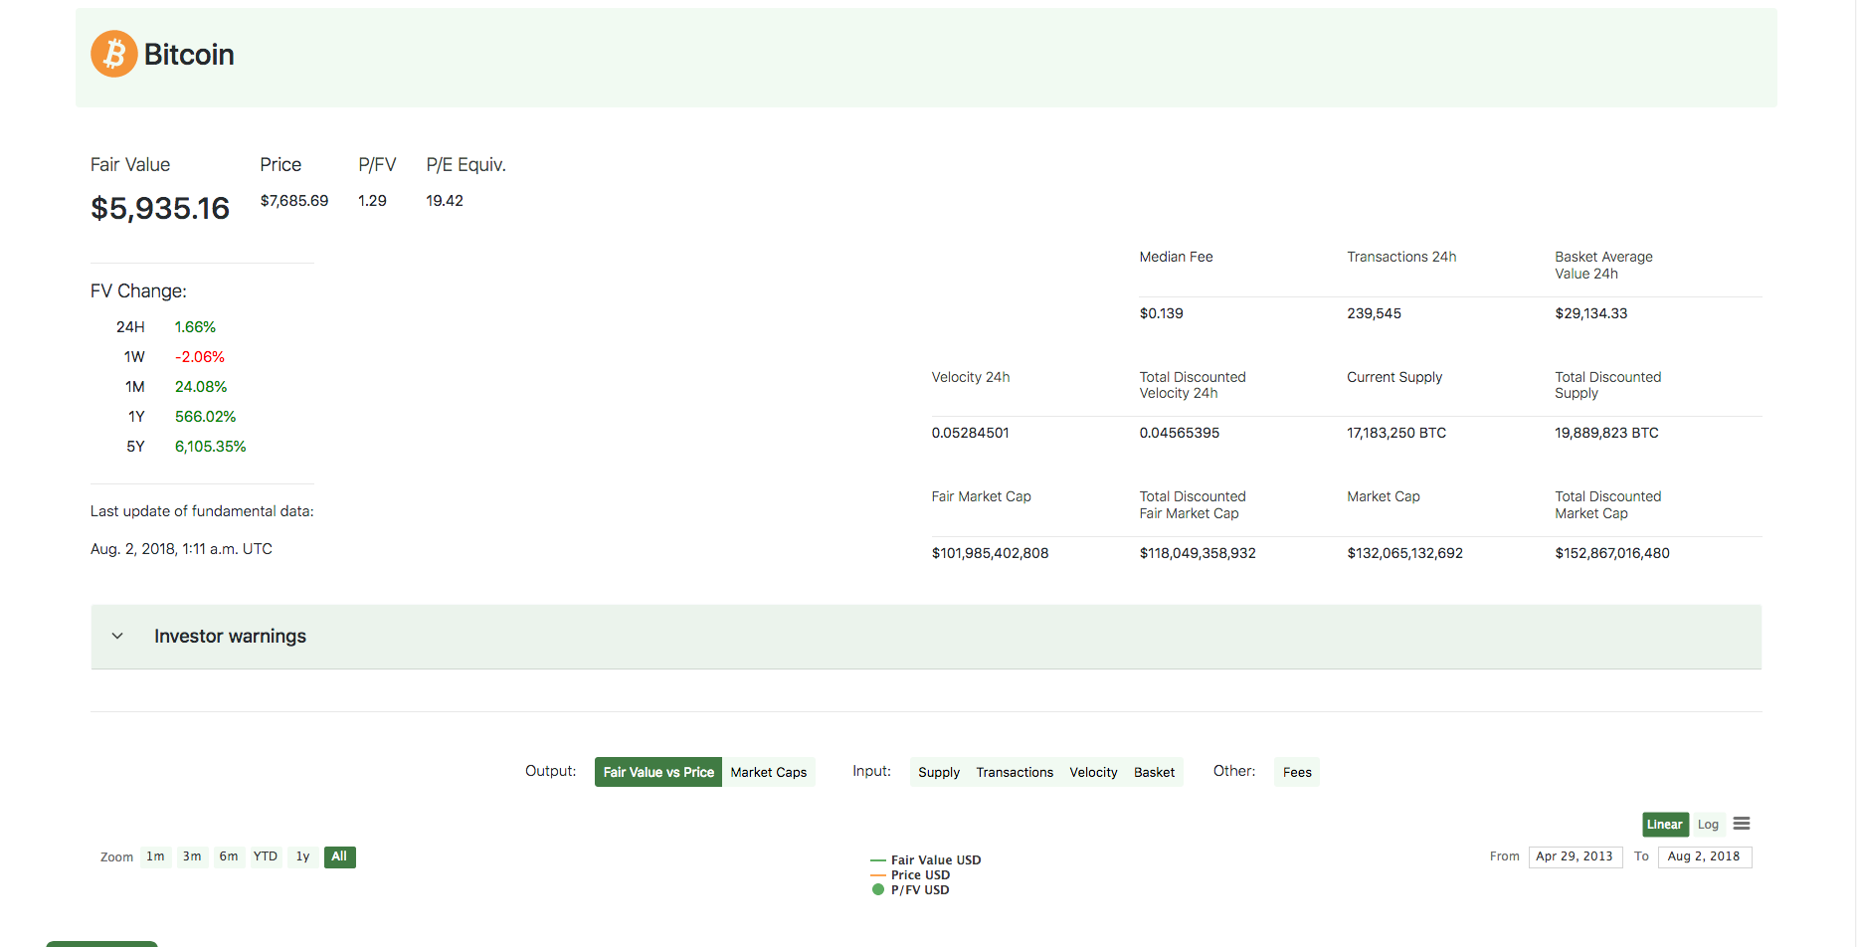This screenshot has height=947, width=1857.
Task: Click the P/E Equiv. value 19.42
Action: point(445,201)
